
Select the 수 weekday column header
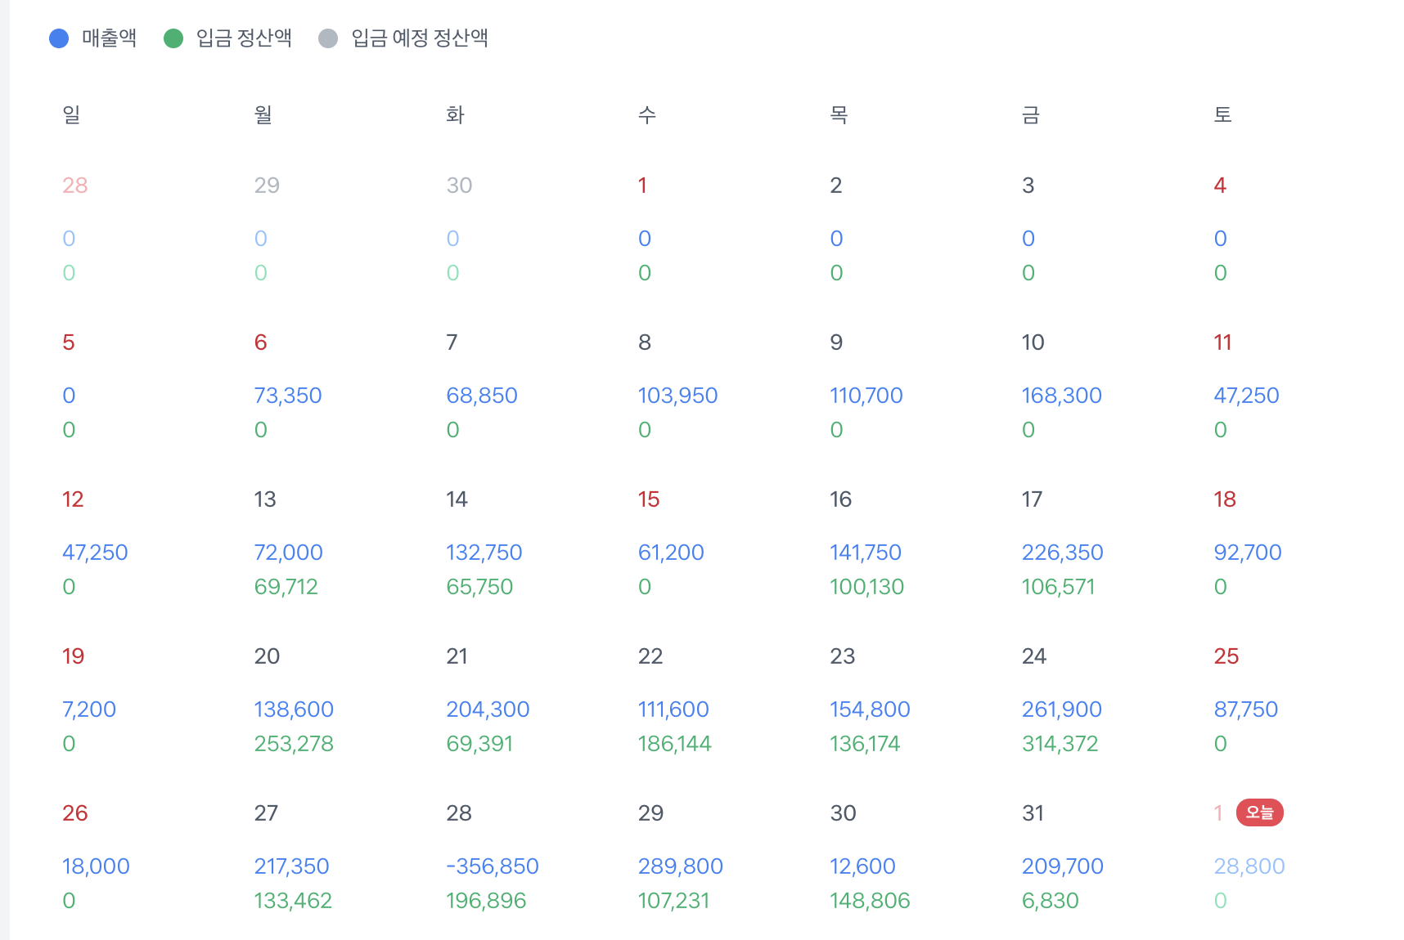click(647, 114)
